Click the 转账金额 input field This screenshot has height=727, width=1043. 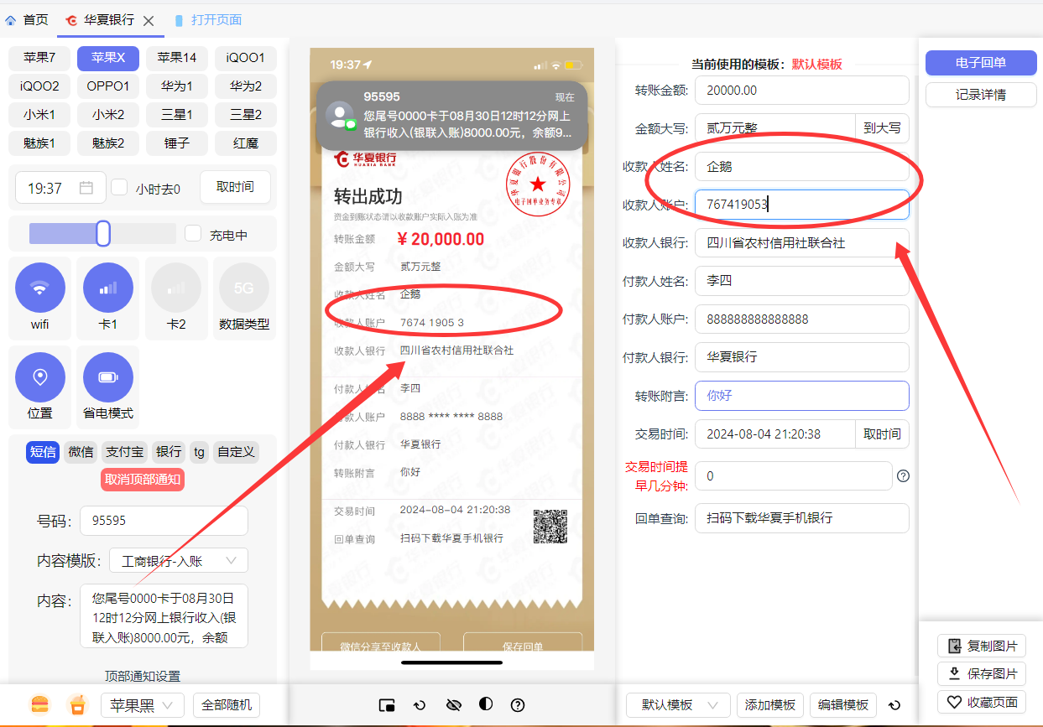(x=802, y=90)
